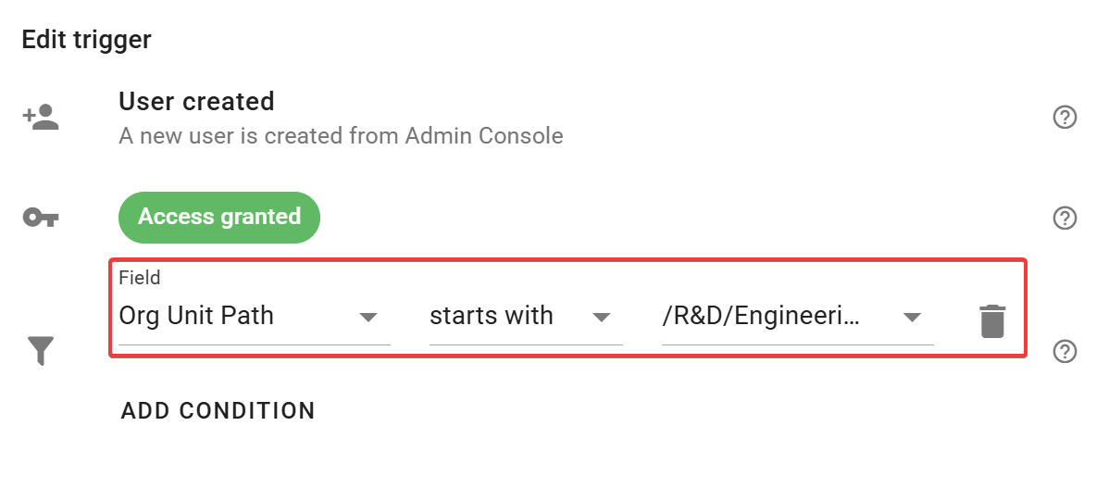
Task: Expand the value dropdown arrow before trash icon
Action: (912, 318)
